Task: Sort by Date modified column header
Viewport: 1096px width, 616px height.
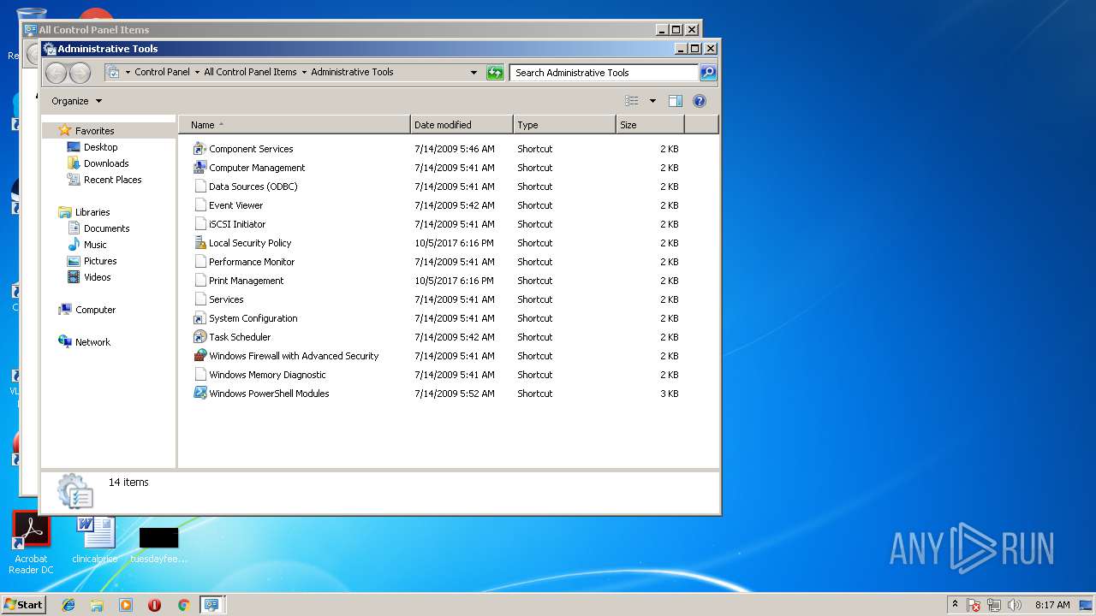Action: pyautogui.click(x=462, y=125)
